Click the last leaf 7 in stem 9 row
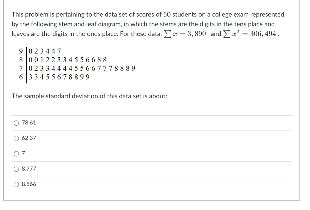This screenshot has height=210, width=310. click(59, 51)
